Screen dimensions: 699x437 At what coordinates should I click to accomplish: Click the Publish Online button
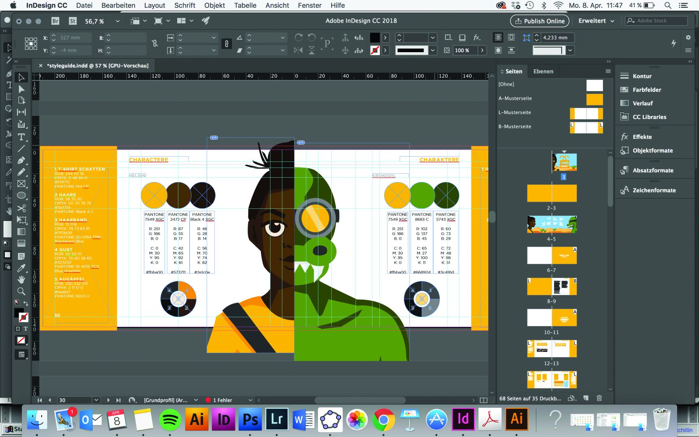(540, 21)
